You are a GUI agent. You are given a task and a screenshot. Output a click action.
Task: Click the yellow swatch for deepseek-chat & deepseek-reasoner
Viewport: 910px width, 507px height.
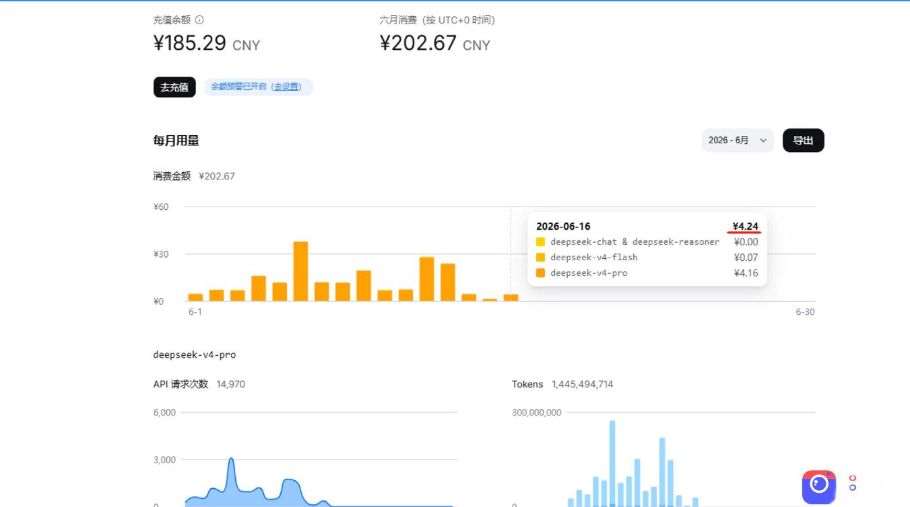pyautogui.click(x=541, y=242)
